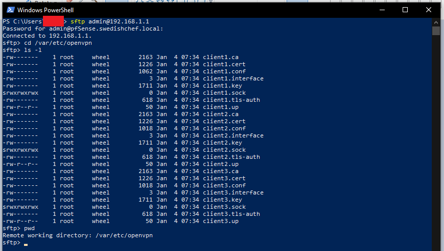This screenshot has height=251, width=444.
Task: Click the client1.conf filename in listing
Action: click(224, 71)
